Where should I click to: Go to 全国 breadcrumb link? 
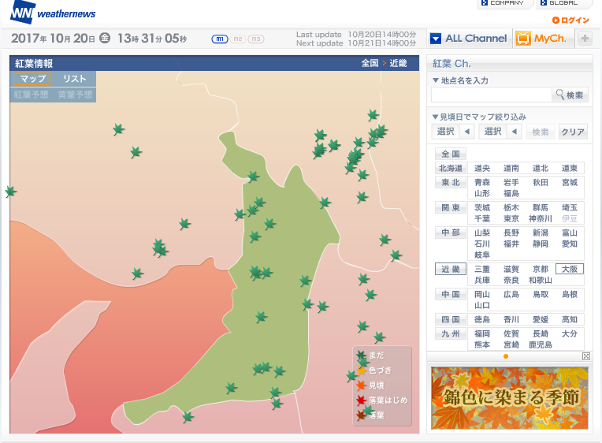coord(370,63)
